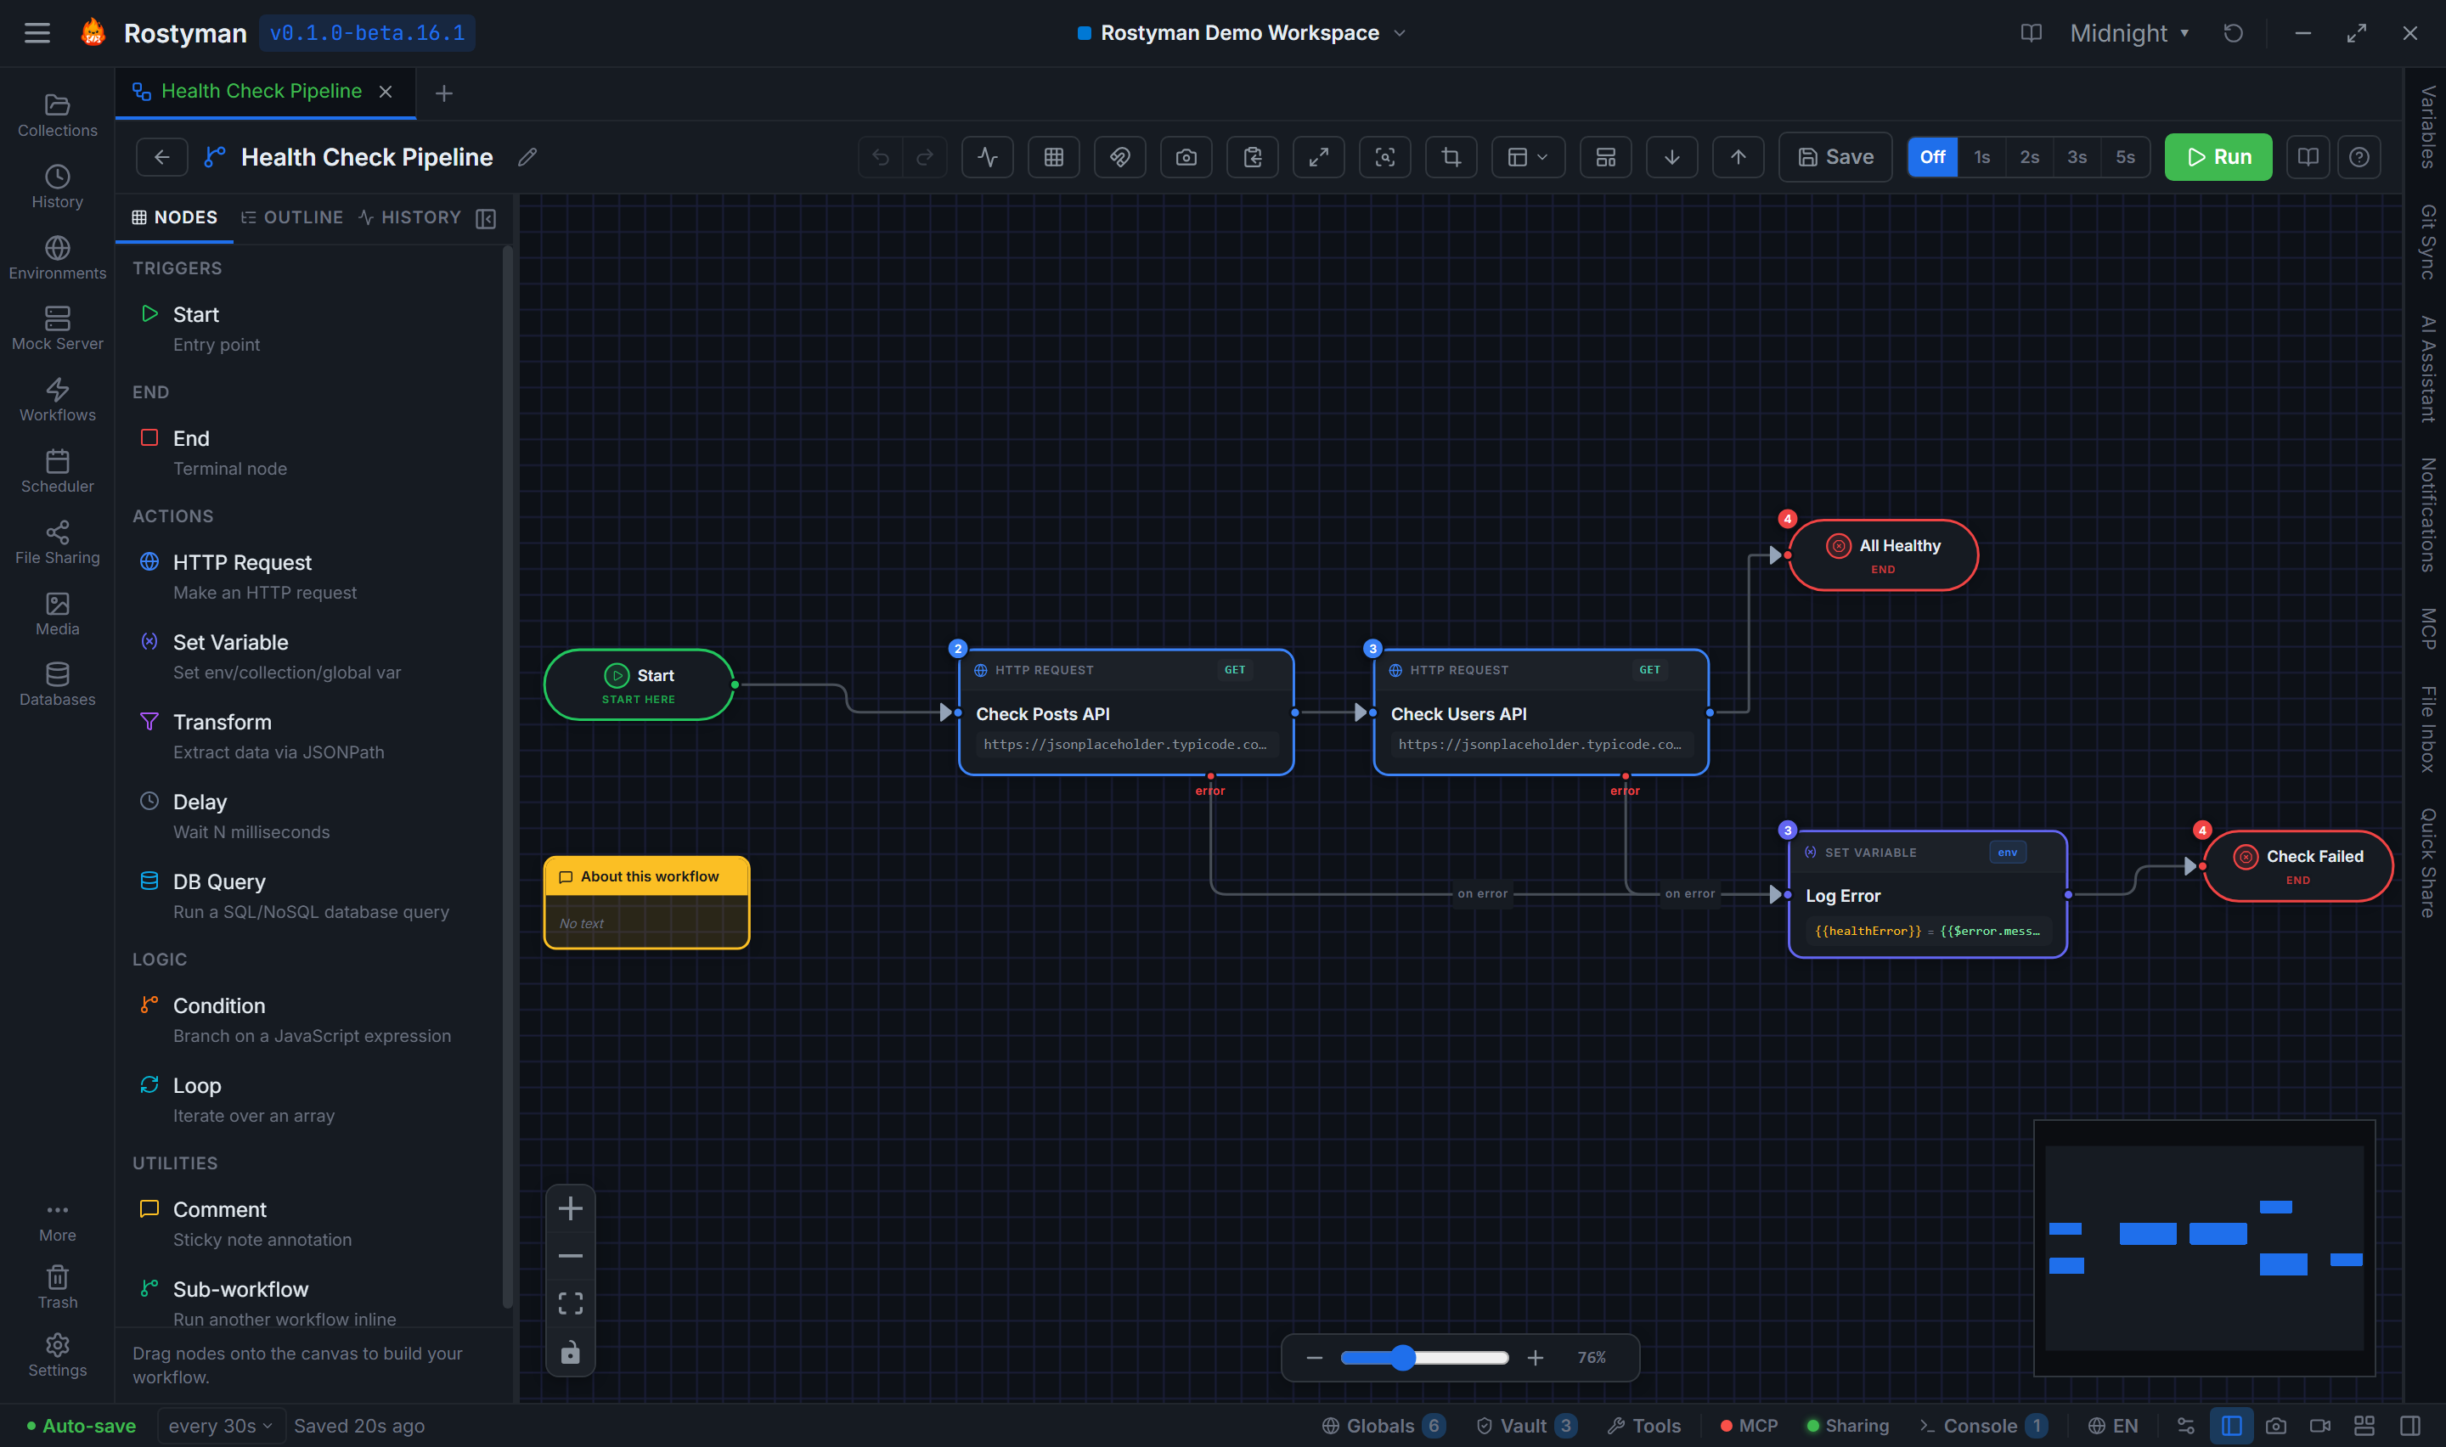The width and height of the screenshot is (2446, 1447).
Task: Set auto-run interval to Off
Action: 1932,157
